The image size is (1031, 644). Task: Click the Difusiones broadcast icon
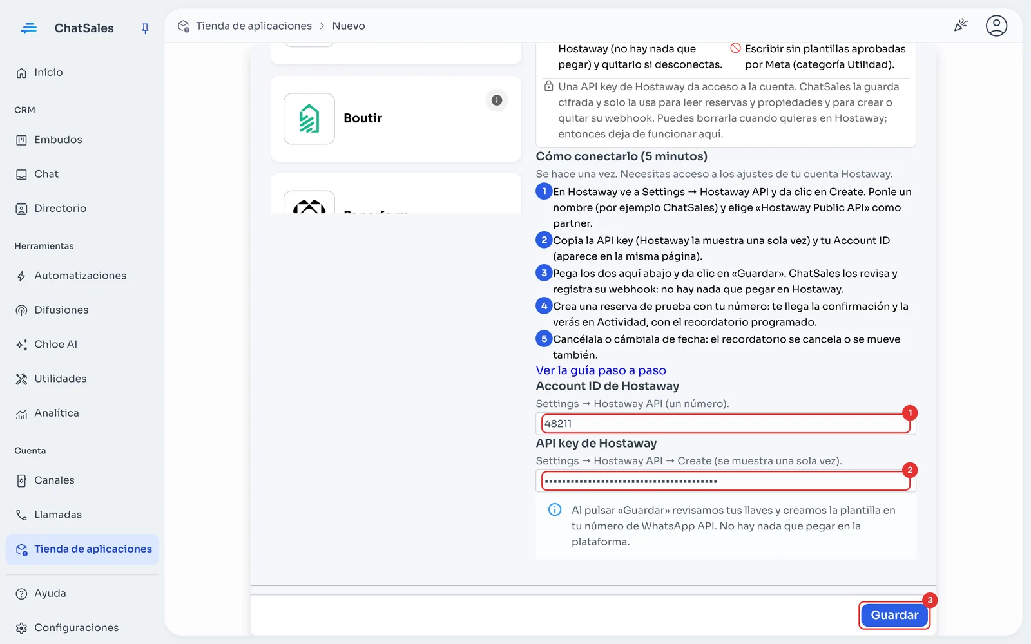[21, 310]
